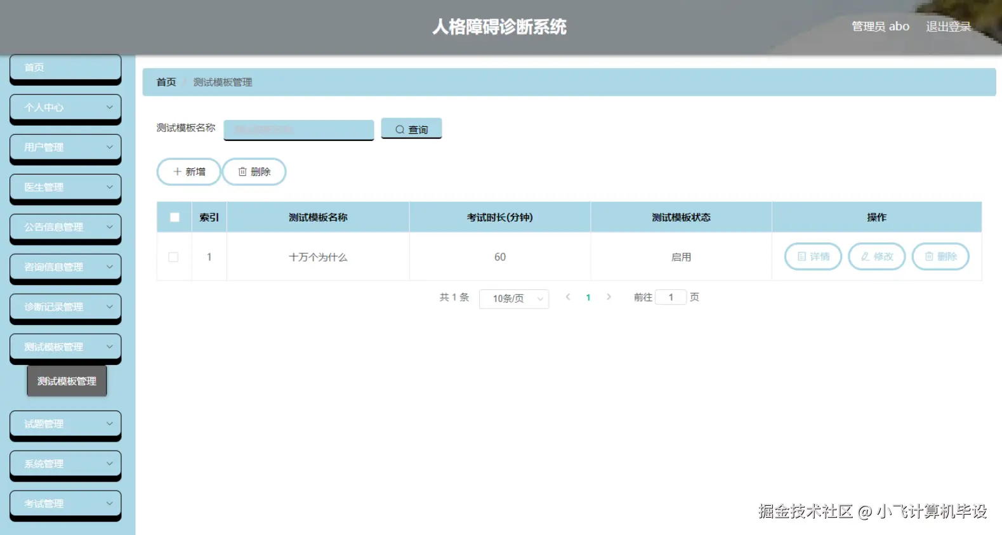
Task: Click 首页 breadcrumb link
Action: tap(166, 82)
